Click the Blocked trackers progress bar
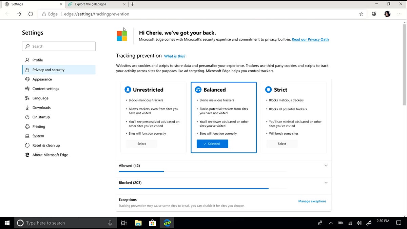This screenshot has height=229, width=407. tap(193, 189)
